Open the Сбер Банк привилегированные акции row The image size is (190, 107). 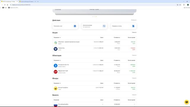(x=94, y=43)
